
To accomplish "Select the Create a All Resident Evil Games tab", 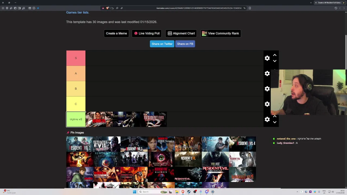I will tap(330, 3).
